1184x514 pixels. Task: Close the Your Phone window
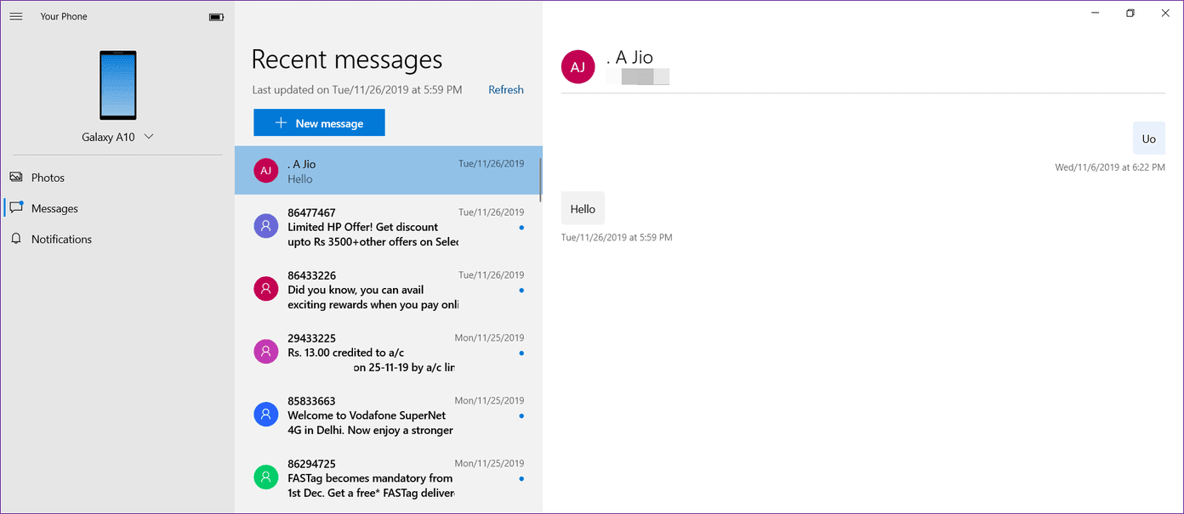1165,13
